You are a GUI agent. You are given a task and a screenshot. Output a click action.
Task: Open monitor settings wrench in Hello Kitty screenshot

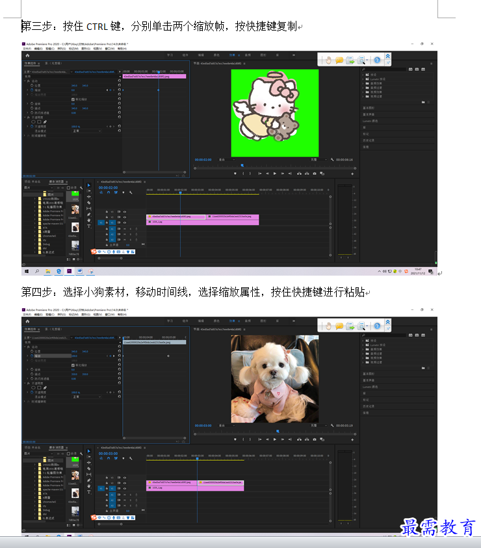tap(332, 159)
